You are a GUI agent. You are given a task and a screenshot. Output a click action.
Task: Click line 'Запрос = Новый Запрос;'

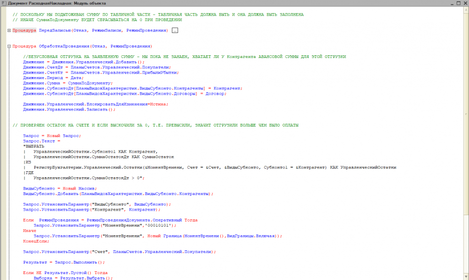[x=52, y=136]
